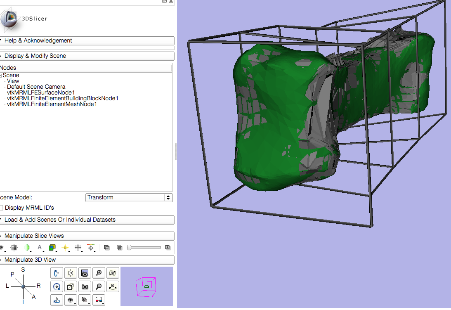Select vtkMRMLFiniteElementMeshNode1 in the tree
The width and height of the screenshot is (451, 310).
pos(52,104)
